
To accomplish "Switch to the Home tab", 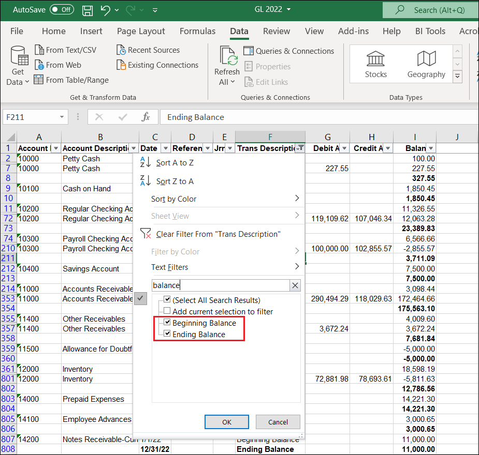I will tap(54, 31).
